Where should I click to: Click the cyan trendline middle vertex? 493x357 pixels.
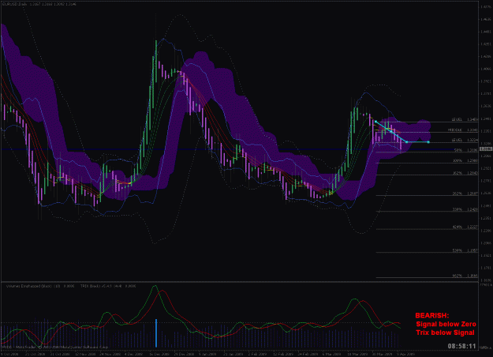click(407, 142)
